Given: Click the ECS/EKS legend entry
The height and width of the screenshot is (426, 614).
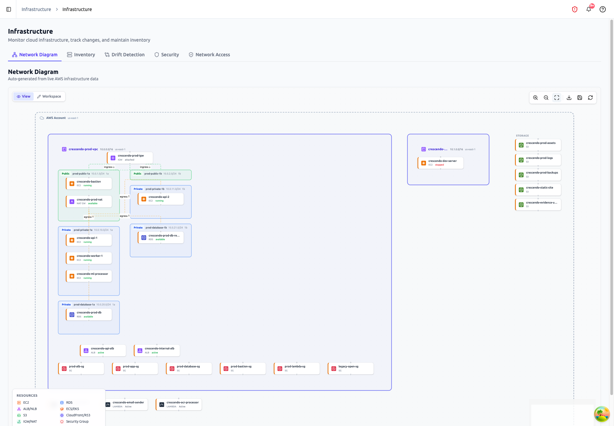Looking at the screenshot, I should coord(70,409).
